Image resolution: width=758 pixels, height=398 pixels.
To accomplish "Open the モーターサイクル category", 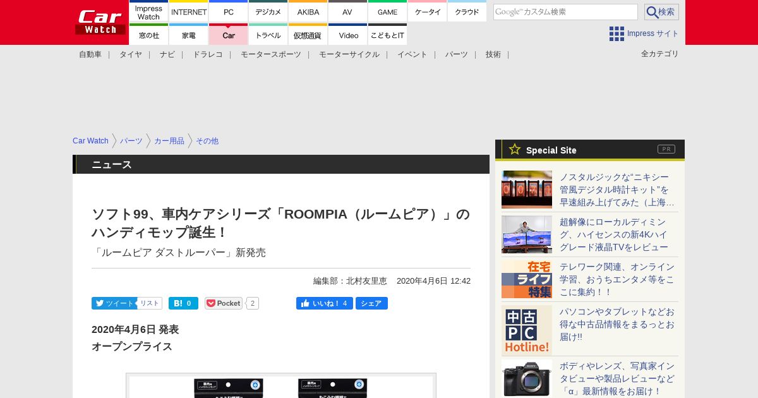I will (x=349, y=54).
